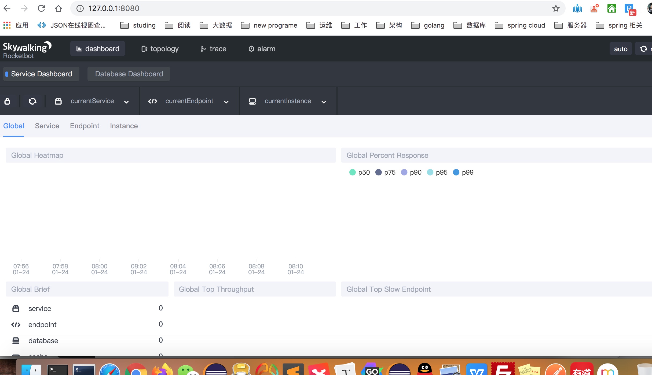Expand the currentInstance dropdown
The height and width of the screenshot is (375, 652).
288,101
